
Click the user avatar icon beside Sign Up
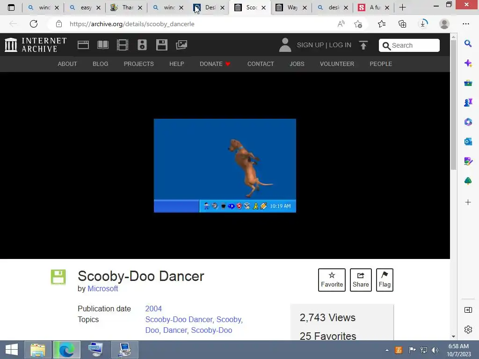pyautogui.click(x=285, y=45)
